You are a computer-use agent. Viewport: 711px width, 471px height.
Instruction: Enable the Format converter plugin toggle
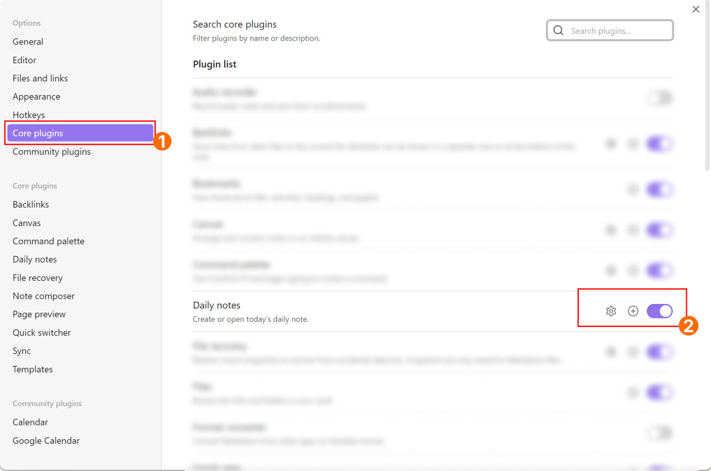pyautogui.click(x=659, y=433)
